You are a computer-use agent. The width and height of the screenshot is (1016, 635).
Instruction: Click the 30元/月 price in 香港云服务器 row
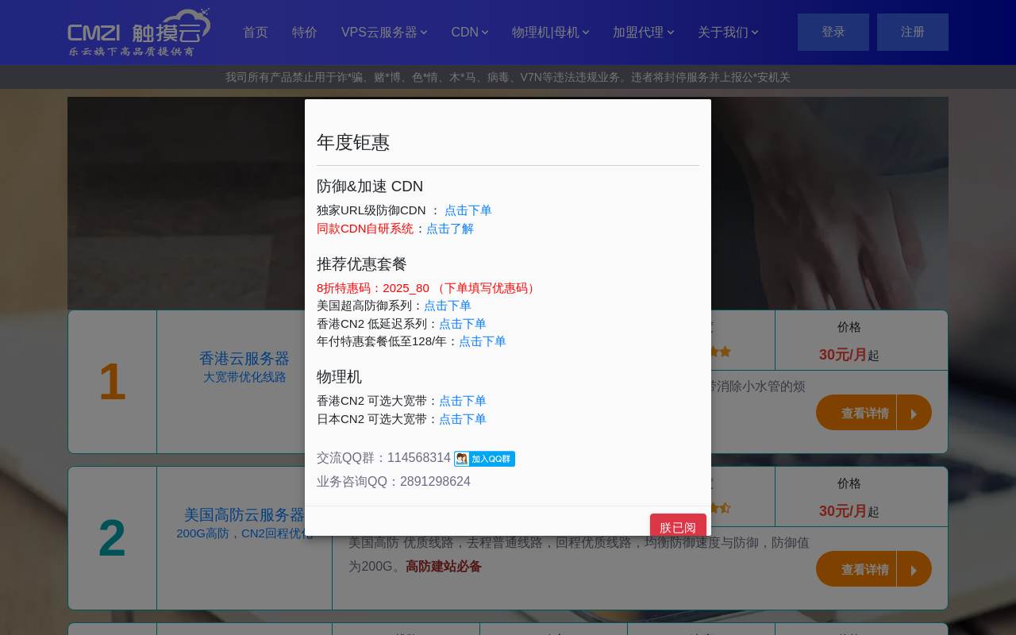click(x=843, y=355)
